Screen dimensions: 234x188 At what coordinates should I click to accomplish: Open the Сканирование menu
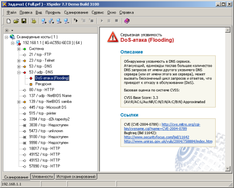click(x=76, y=13)
